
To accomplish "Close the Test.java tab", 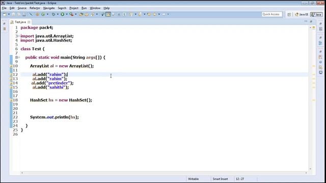I will 29,22.
